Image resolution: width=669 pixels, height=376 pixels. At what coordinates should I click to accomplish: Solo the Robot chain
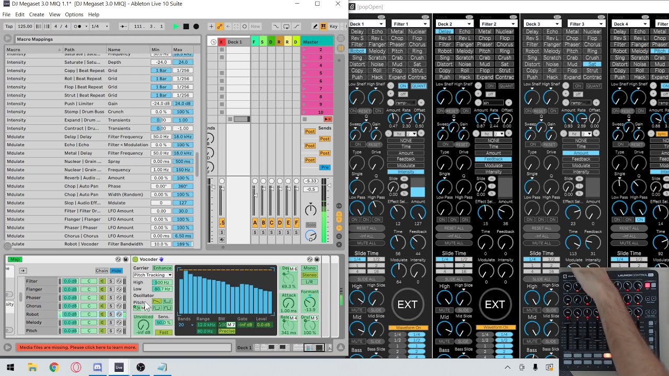(111, 314)
